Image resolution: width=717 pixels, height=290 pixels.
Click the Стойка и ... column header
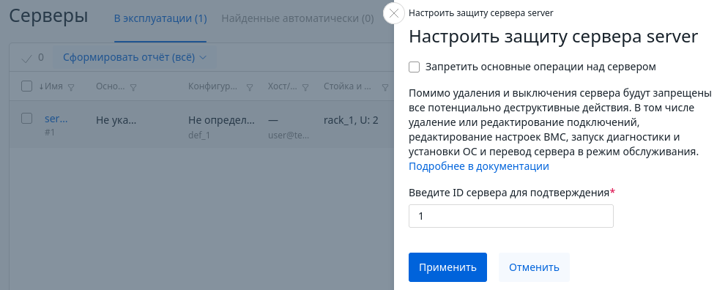[x=348, y=86]
